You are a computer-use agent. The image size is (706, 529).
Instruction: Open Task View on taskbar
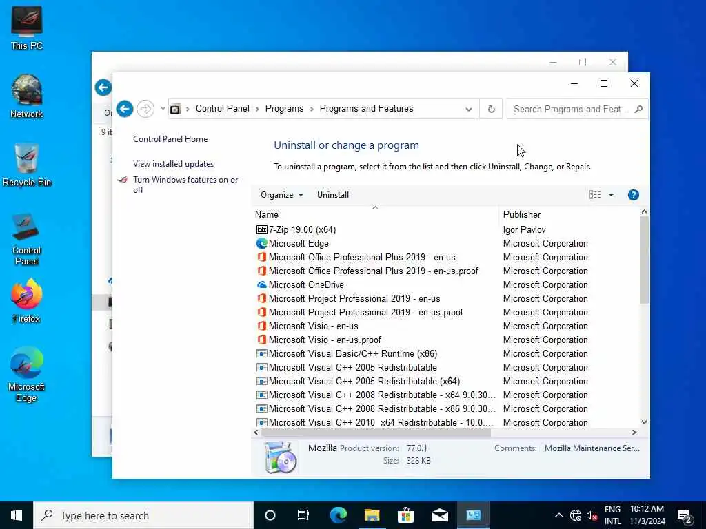click(x=303, y=515)
